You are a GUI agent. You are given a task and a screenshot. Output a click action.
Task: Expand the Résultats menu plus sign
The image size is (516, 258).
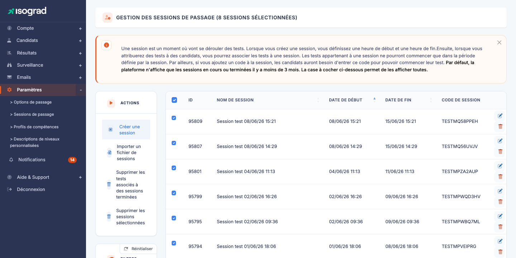80,53
